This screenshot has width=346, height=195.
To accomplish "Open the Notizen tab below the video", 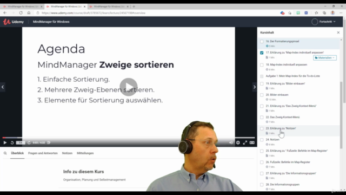I will 67,153.
